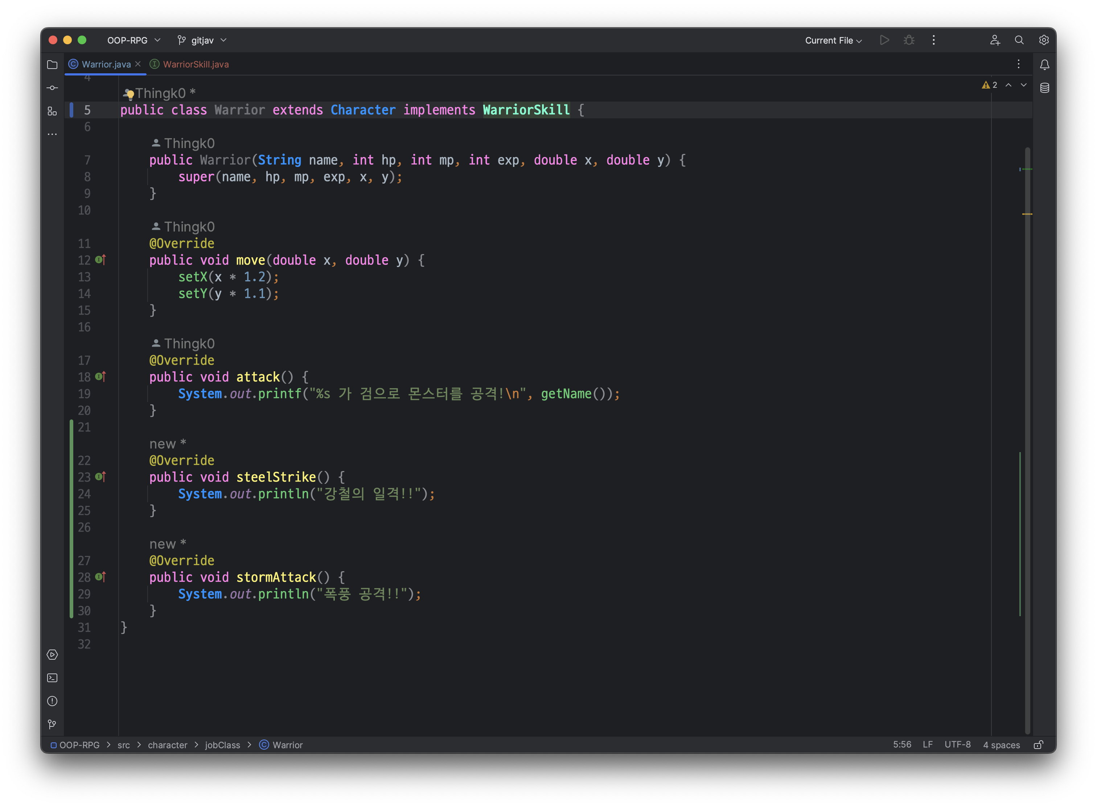Open Notifications bell icon

click(x=1044, y=65)
